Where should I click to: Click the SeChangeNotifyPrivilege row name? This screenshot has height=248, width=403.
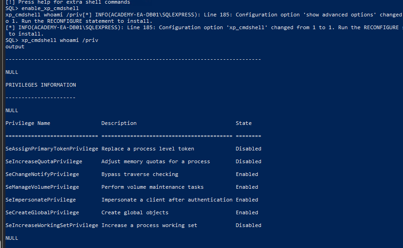click(42, 174)
